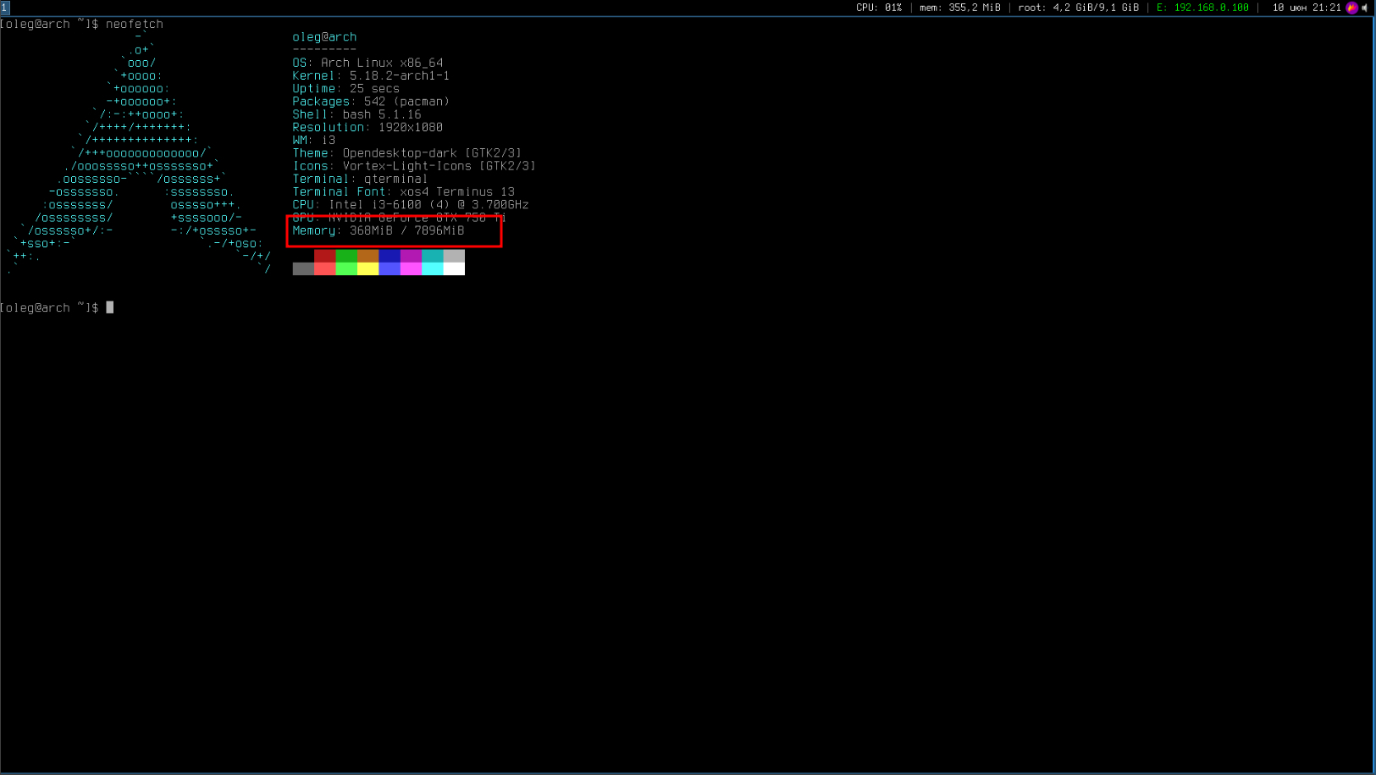The height and width of the screenshot is (775, 1376).
Task: Click the bright cyan color block
Action: (x=432, y=268)
